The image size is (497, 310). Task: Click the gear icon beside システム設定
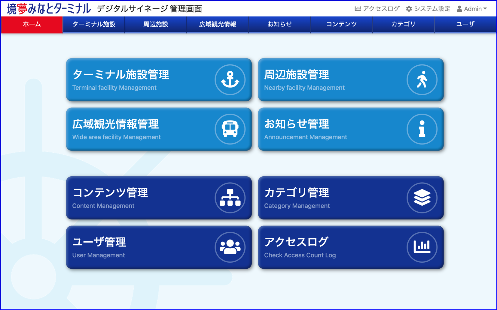coord(409,9)
